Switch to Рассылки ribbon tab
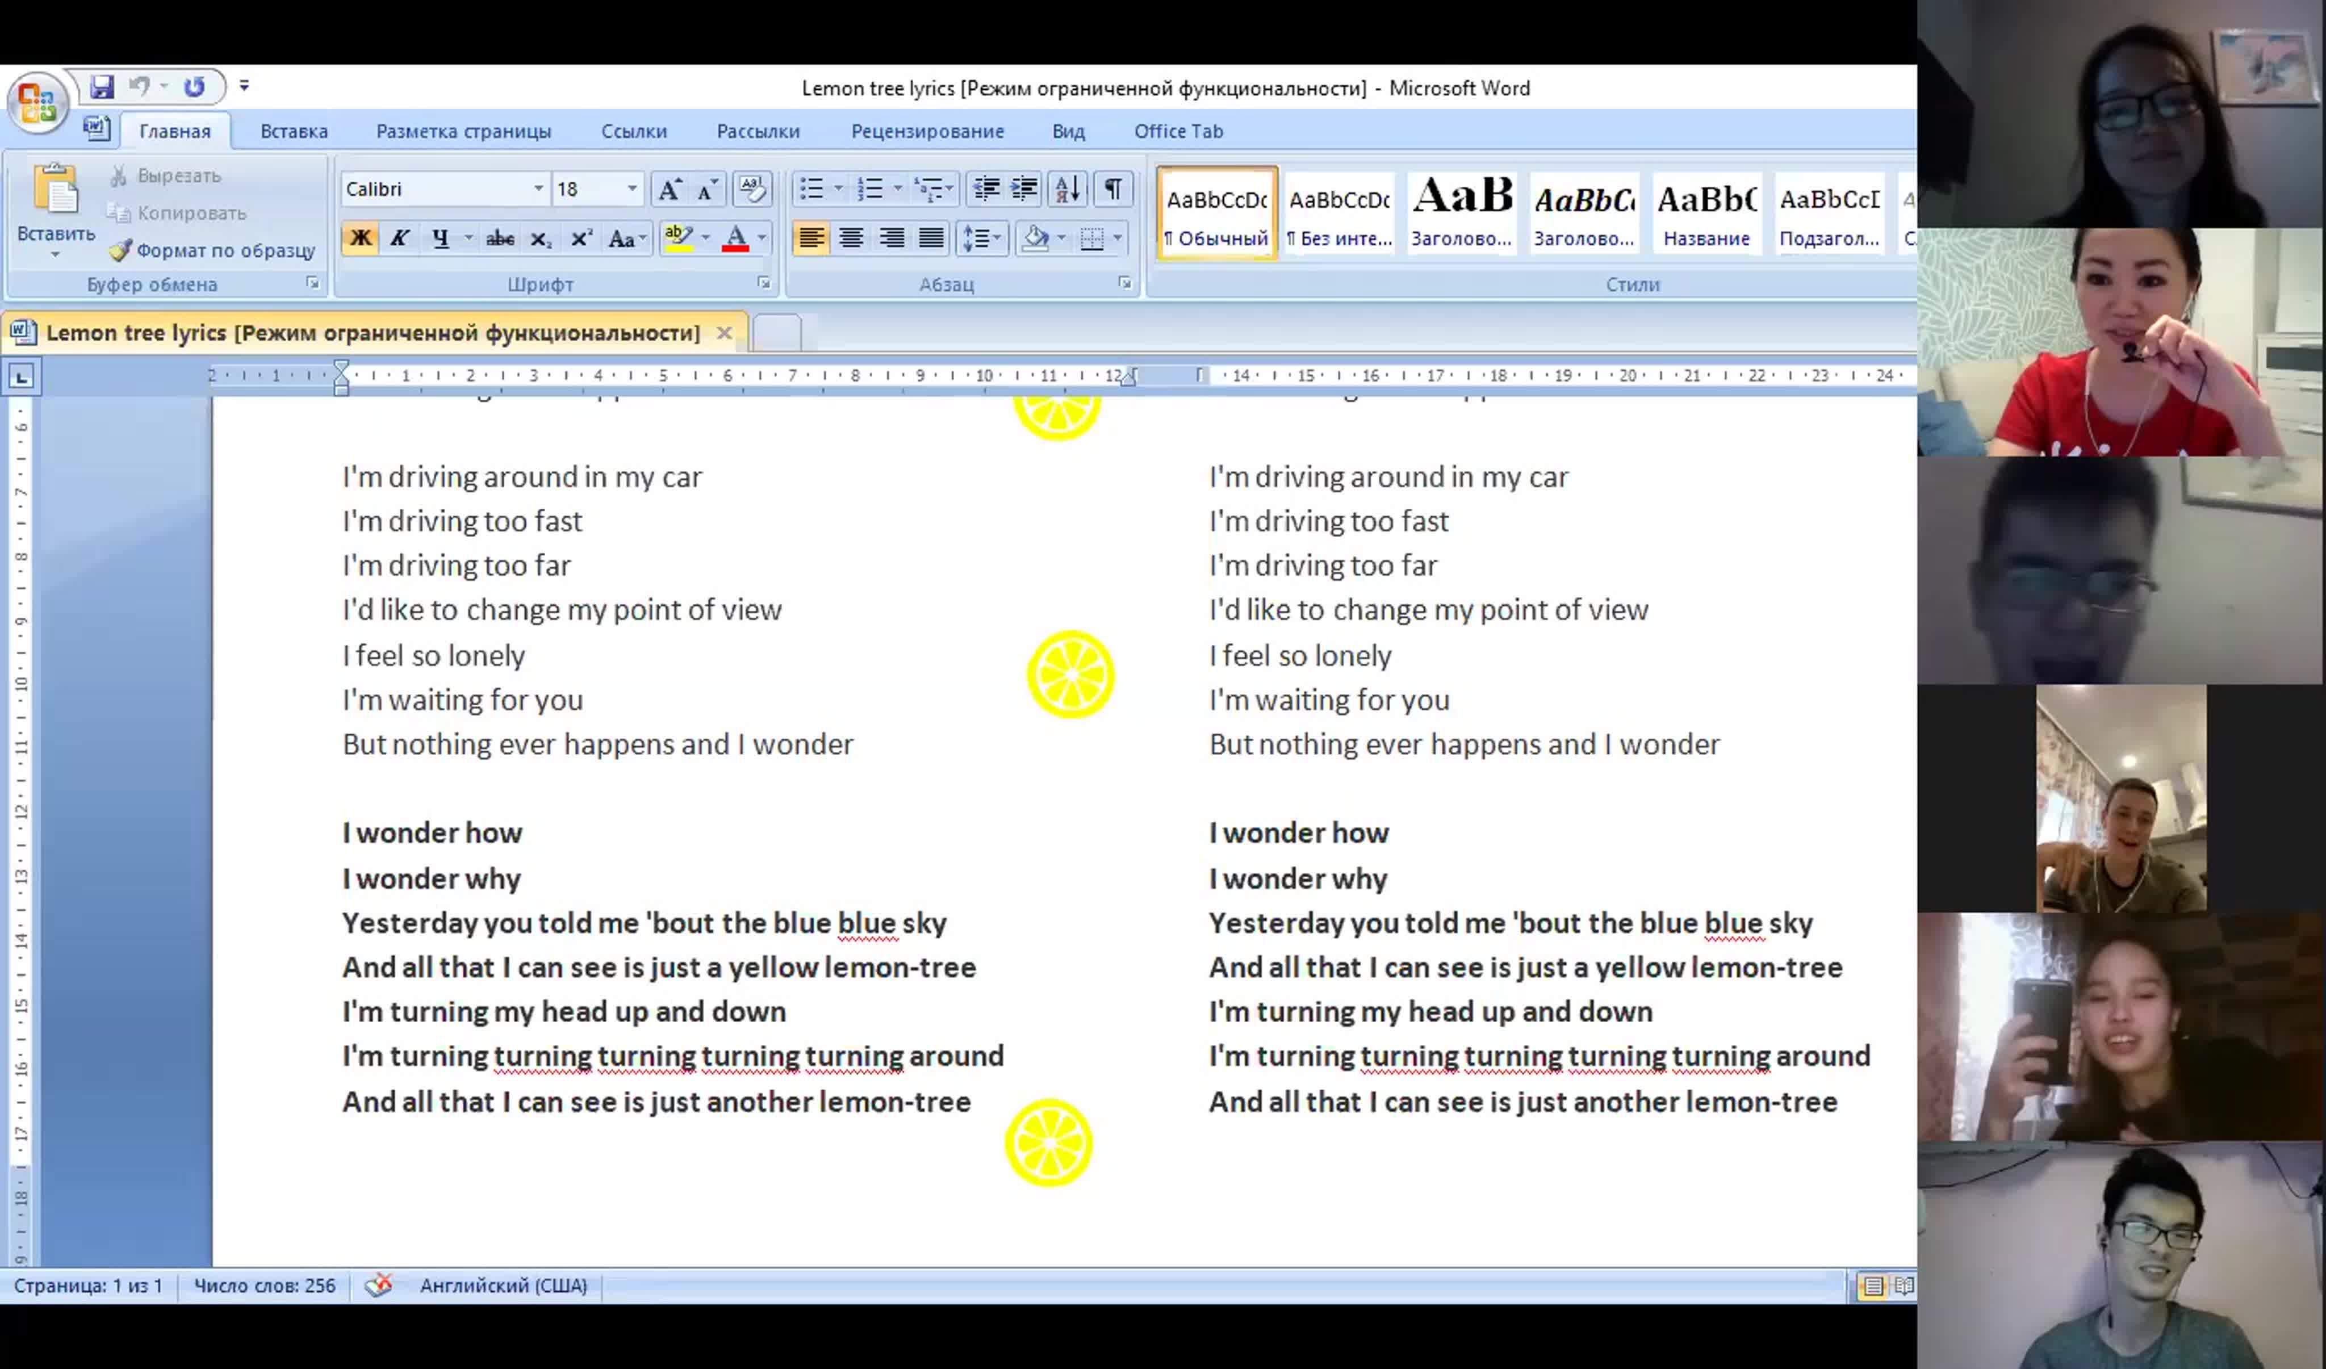2326x1369 pixels. pos(758,131)
